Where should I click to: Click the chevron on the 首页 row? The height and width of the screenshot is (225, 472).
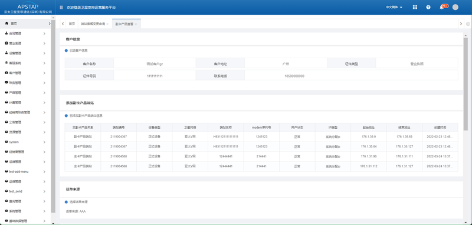click(50, 23)
